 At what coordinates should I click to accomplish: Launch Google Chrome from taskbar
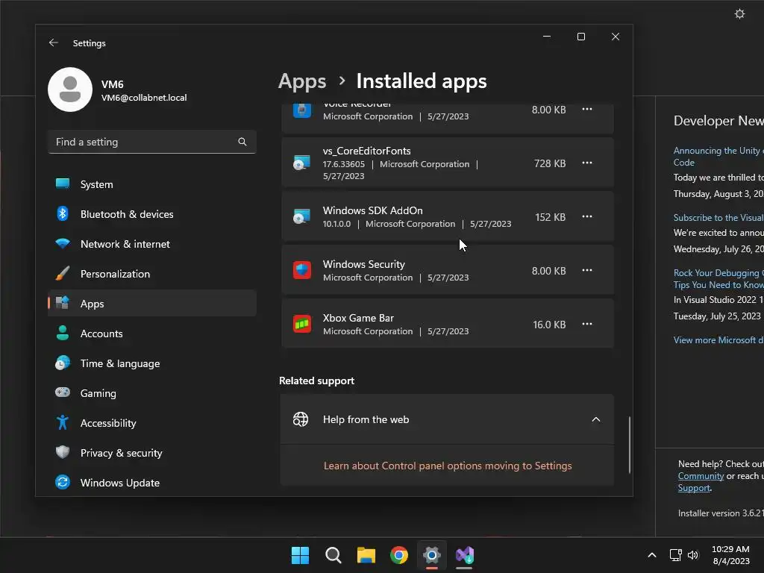(x=399, y=555)
